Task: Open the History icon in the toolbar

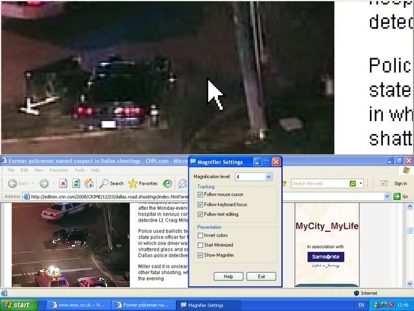Action: click(x=168, y=183)
